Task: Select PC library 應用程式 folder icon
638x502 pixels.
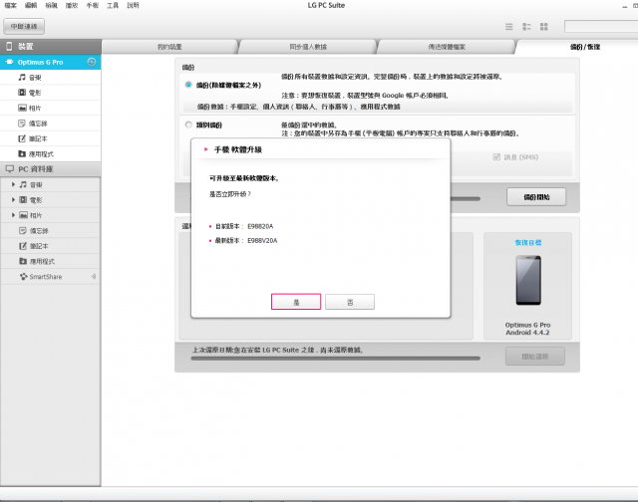Action: 23,261
